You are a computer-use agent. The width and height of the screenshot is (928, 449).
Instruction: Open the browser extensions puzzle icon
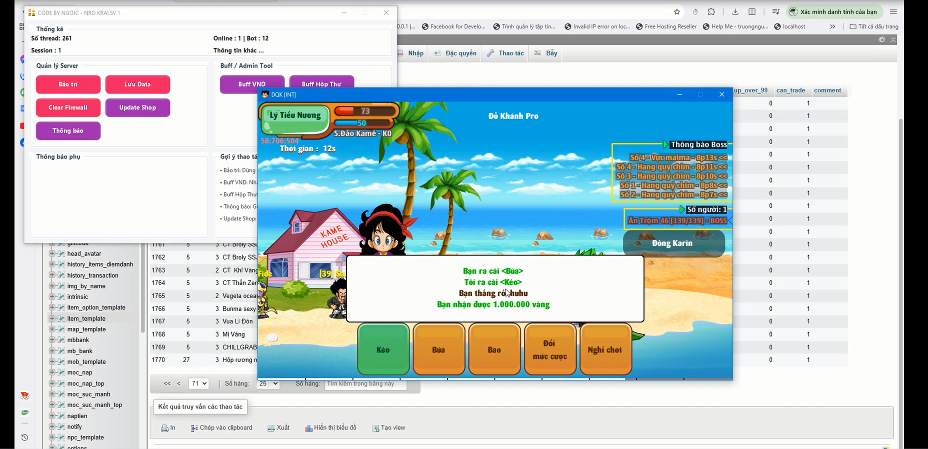[x=711, y=12]
